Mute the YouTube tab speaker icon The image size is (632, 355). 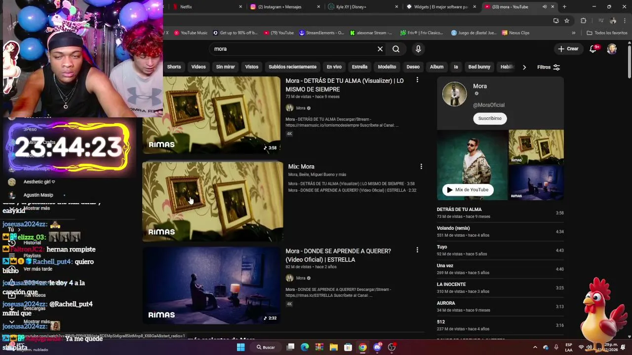click(x=545, y=7)
